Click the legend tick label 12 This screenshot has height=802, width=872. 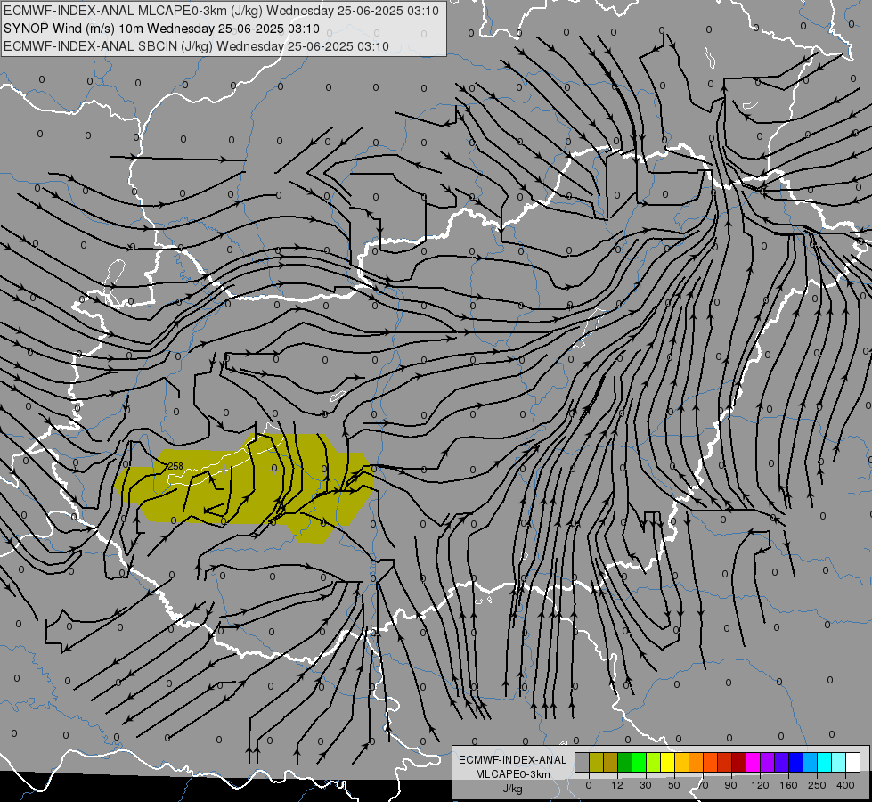[x=617, y=785]
